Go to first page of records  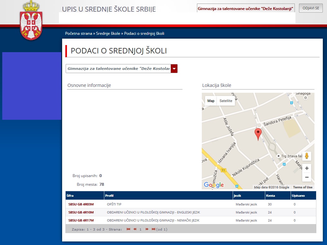pos(128,229)
